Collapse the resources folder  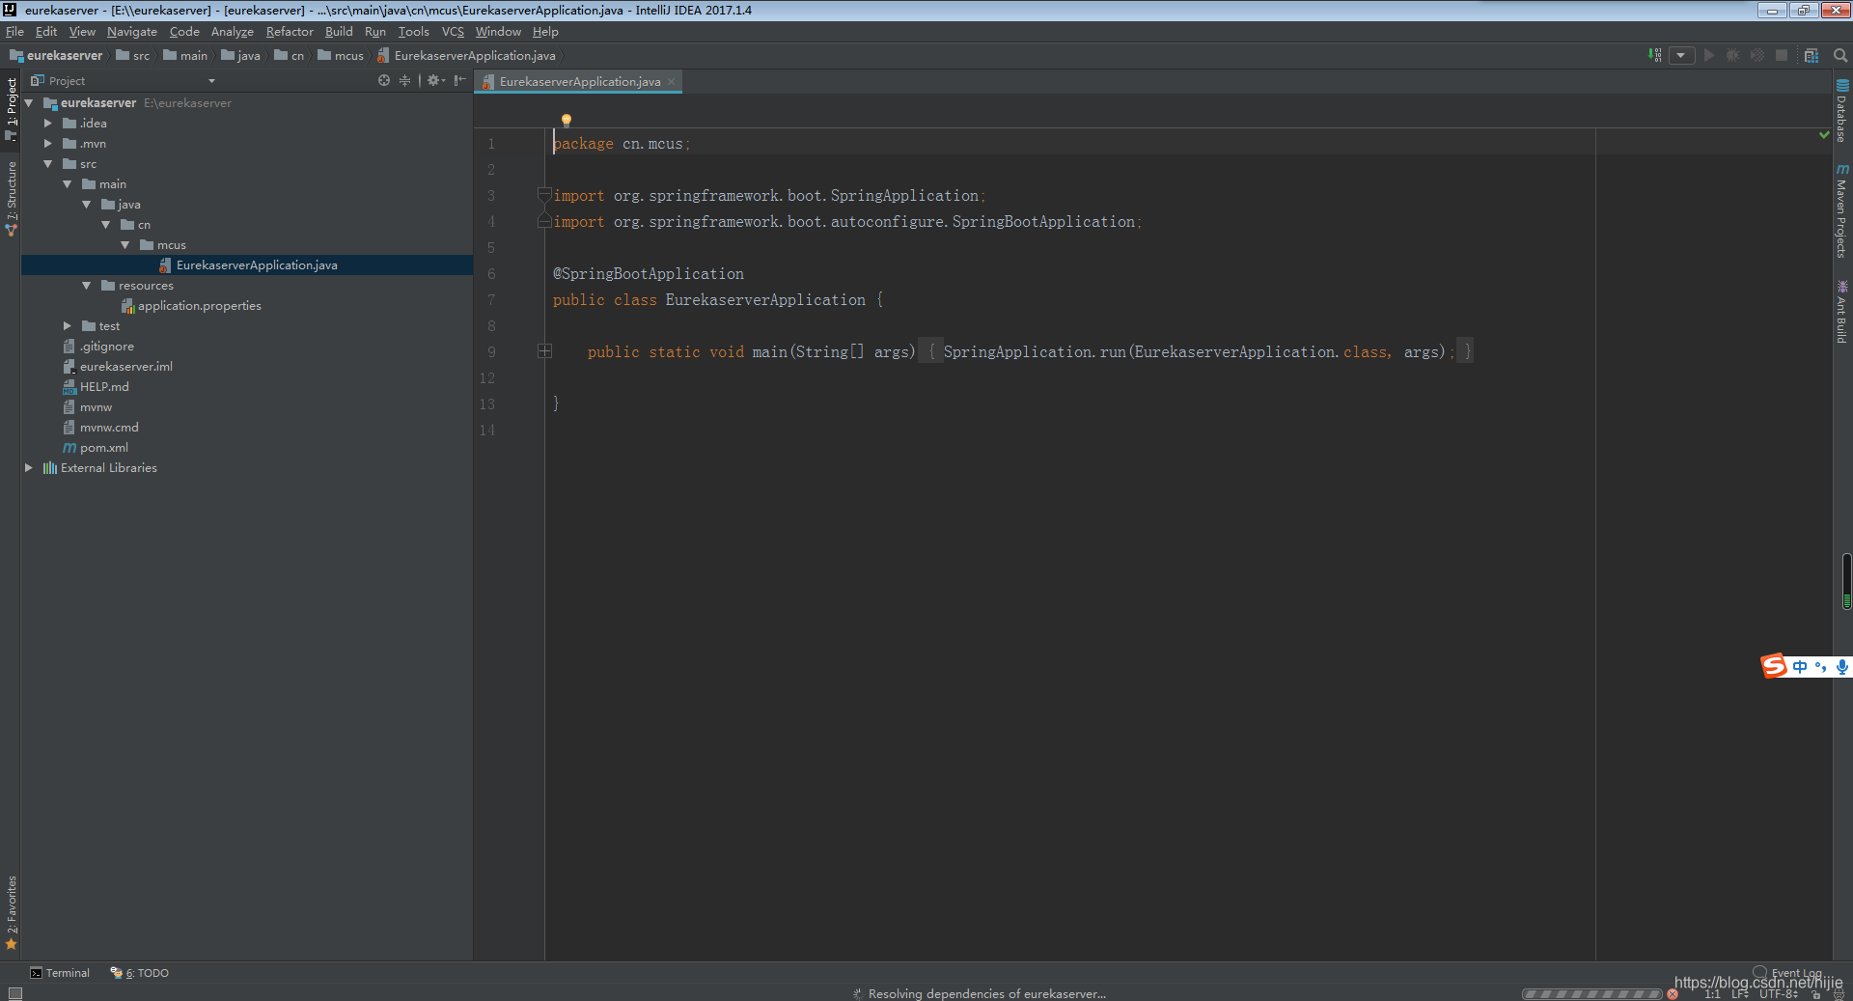point(87,285)
